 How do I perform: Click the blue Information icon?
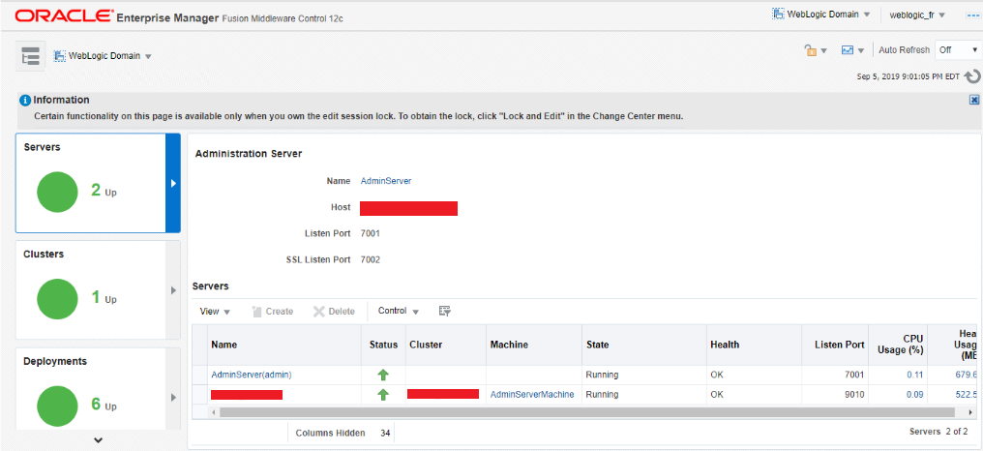coord(25,100)
